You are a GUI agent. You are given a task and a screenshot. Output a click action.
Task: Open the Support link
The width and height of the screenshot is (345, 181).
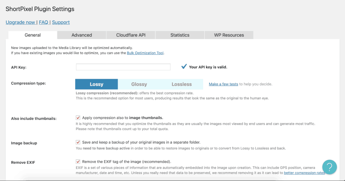coord(61,23)
